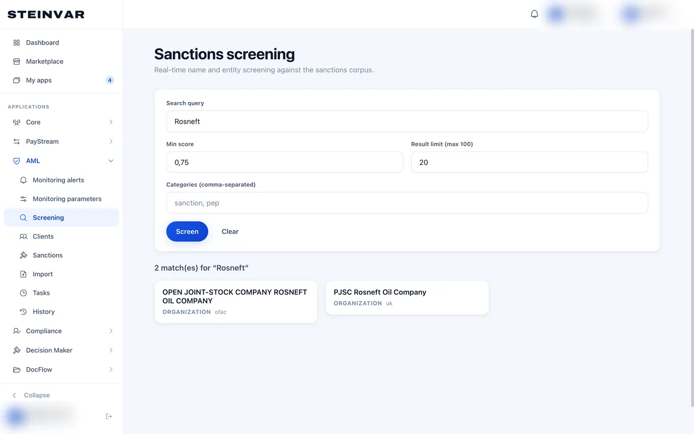Open the Import menu item
The height and width of the screenshot is (434, 694).
pos(61,274)
